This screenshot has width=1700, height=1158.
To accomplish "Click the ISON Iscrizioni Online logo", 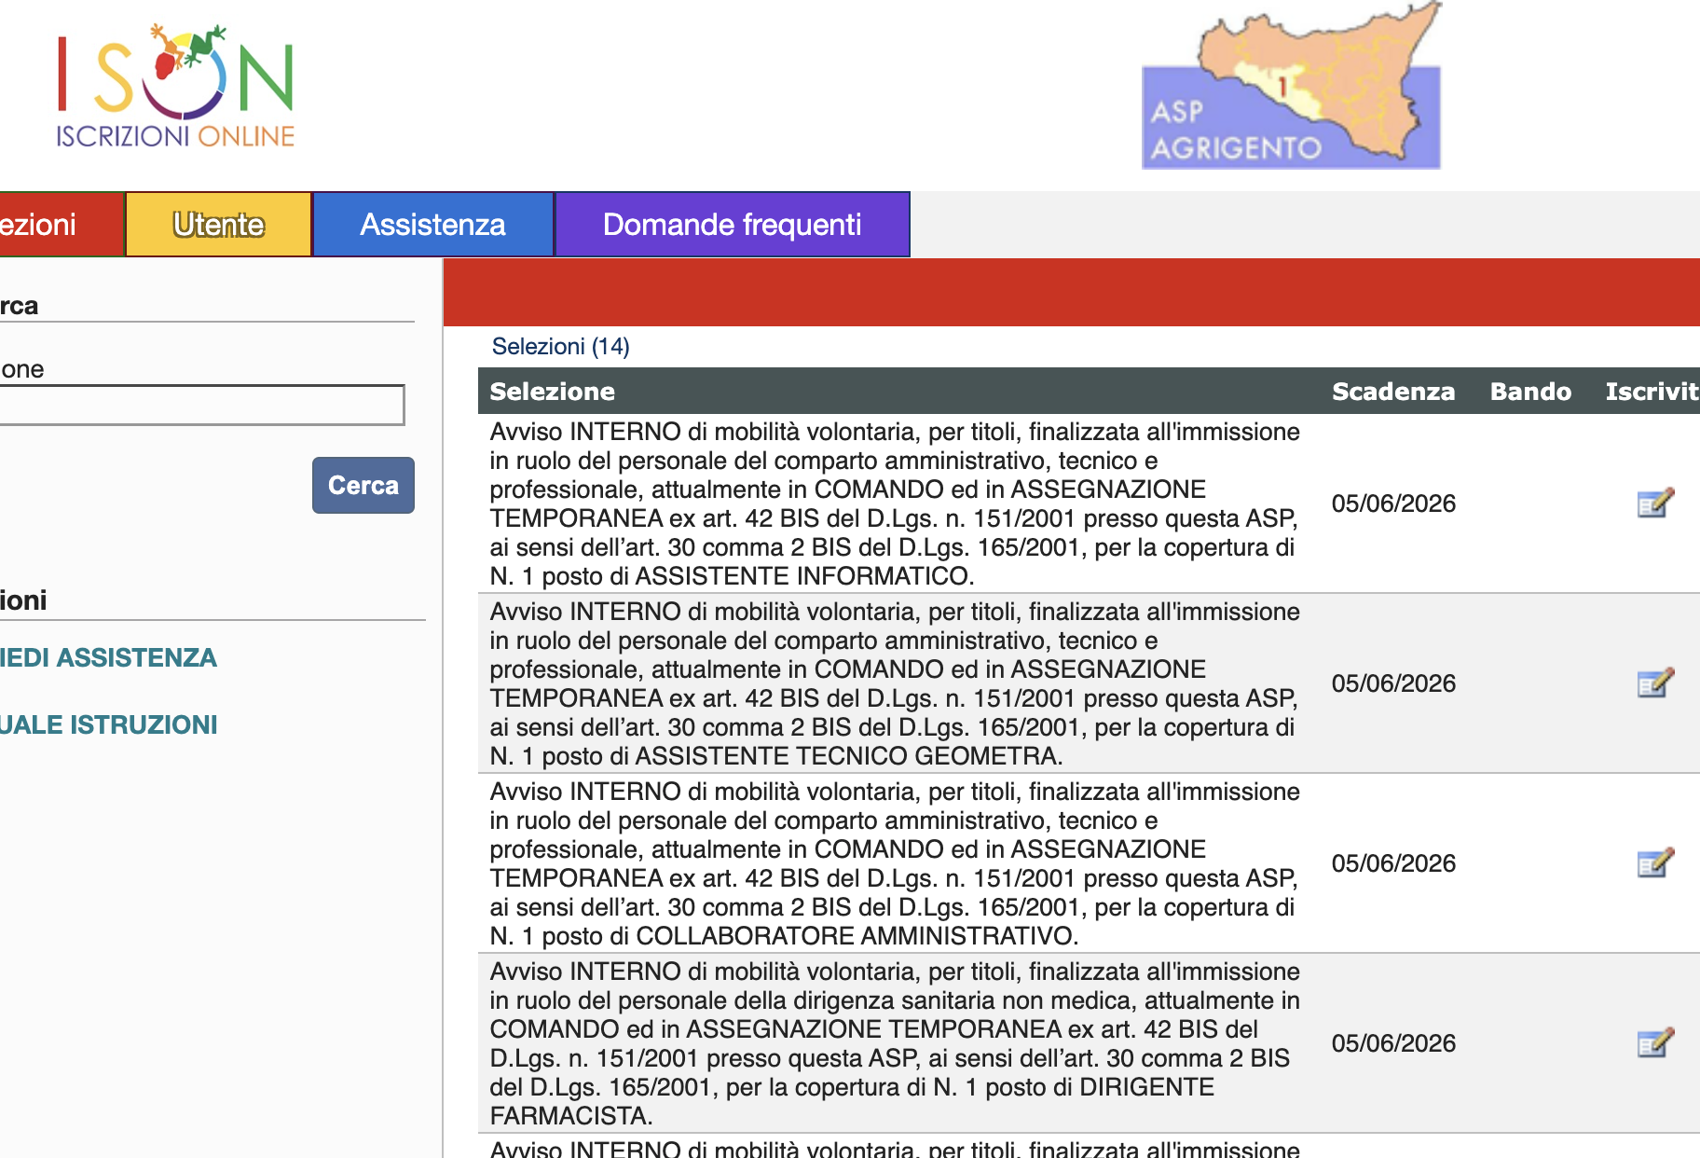I will [x=175, y=87].
